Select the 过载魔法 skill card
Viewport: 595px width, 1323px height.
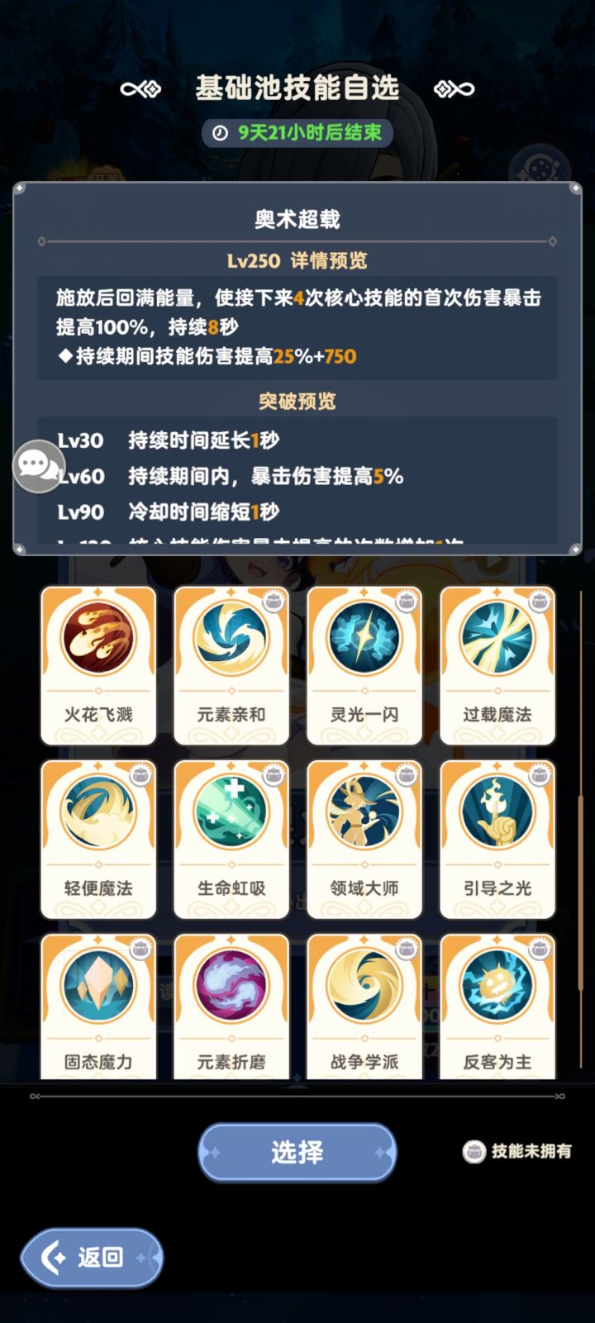(497, 665)
